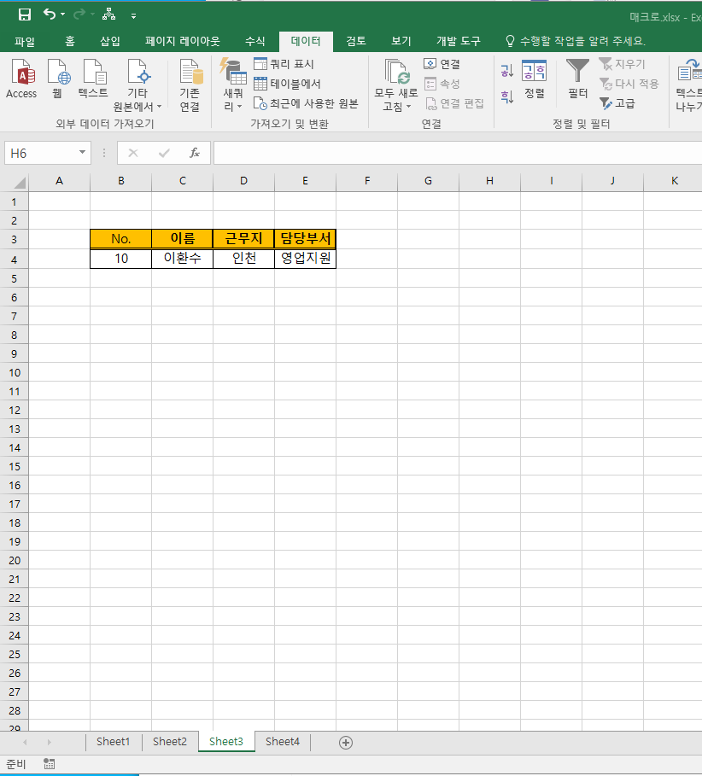Clear filter with 지우기
Screen dimensions: 702x776
(x=622, y=64)
